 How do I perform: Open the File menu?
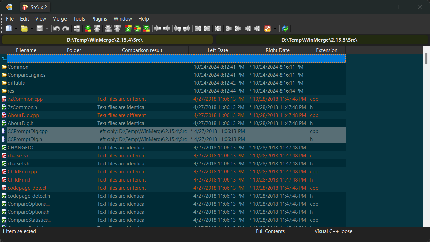10,19
